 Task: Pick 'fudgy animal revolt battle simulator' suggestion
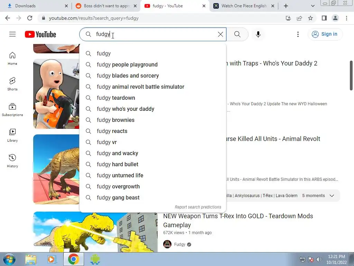pos(152,87)
